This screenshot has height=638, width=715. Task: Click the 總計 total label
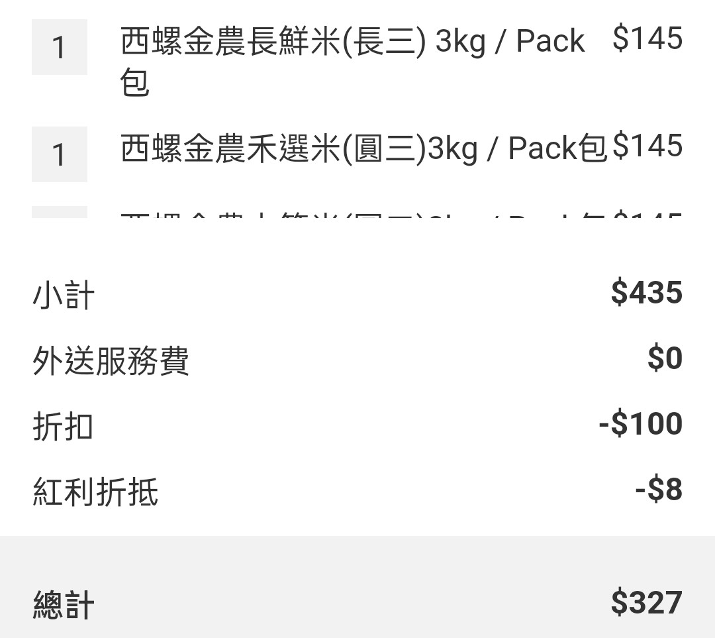click(x=64, y=605)
